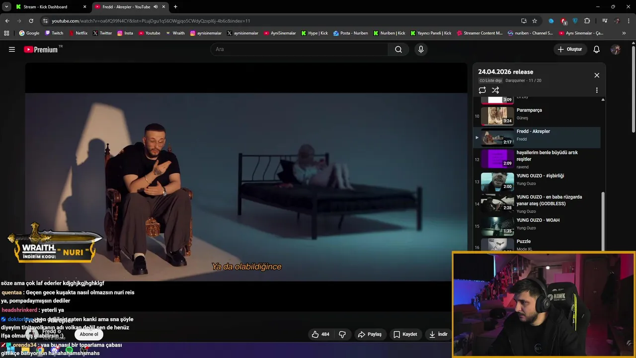Open the Twitch bookmark
The image size is (636, 358).
(54, 33)
